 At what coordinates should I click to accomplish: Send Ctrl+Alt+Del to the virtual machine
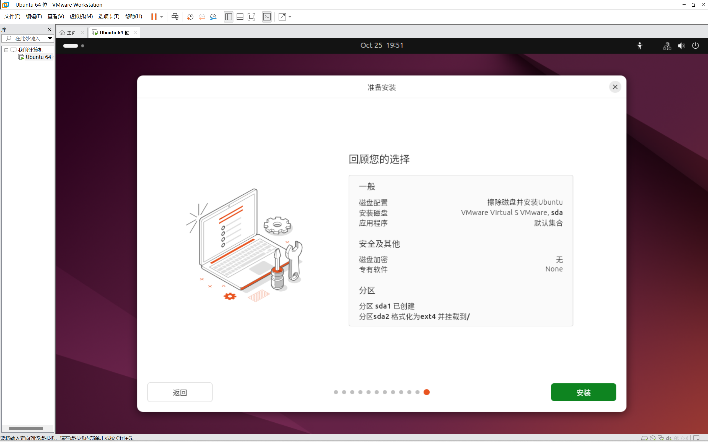pos(175,17)
